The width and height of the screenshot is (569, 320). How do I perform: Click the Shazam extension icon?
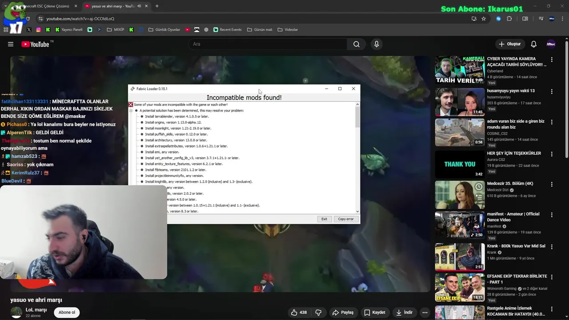pos(498,19)
